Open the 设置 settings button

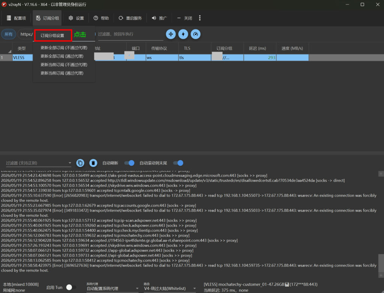76,18
